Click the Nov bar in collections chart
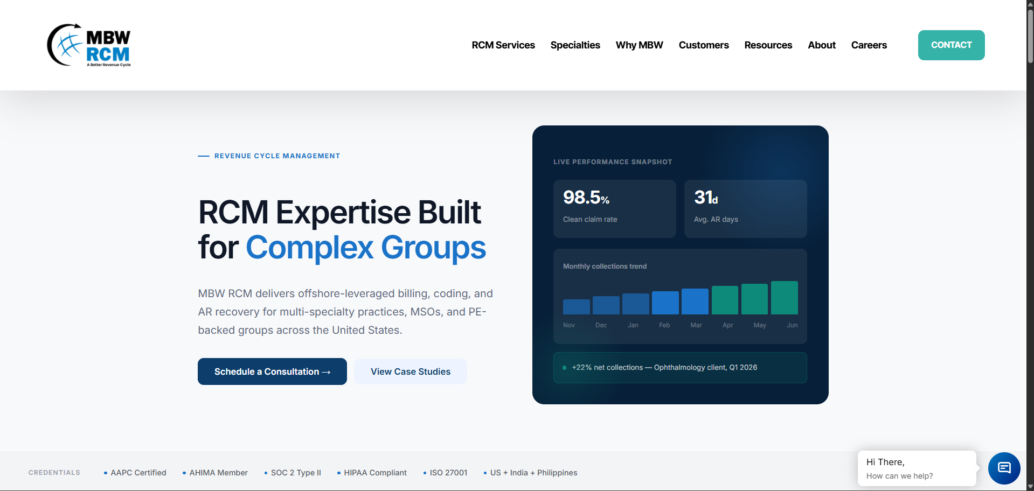Image resolution: width=1034 pixels, height=491 pixels. click(576, 307)
